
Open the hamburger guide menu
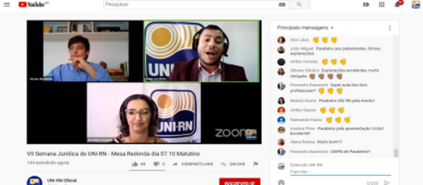tap(7, 5)
